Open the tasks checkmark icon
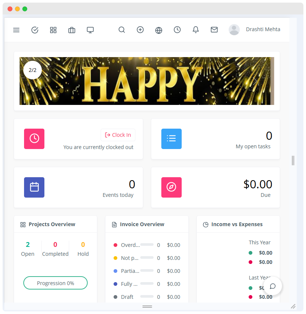The height and width of the screenshot is (314, 306). click(x=35, y=30)
